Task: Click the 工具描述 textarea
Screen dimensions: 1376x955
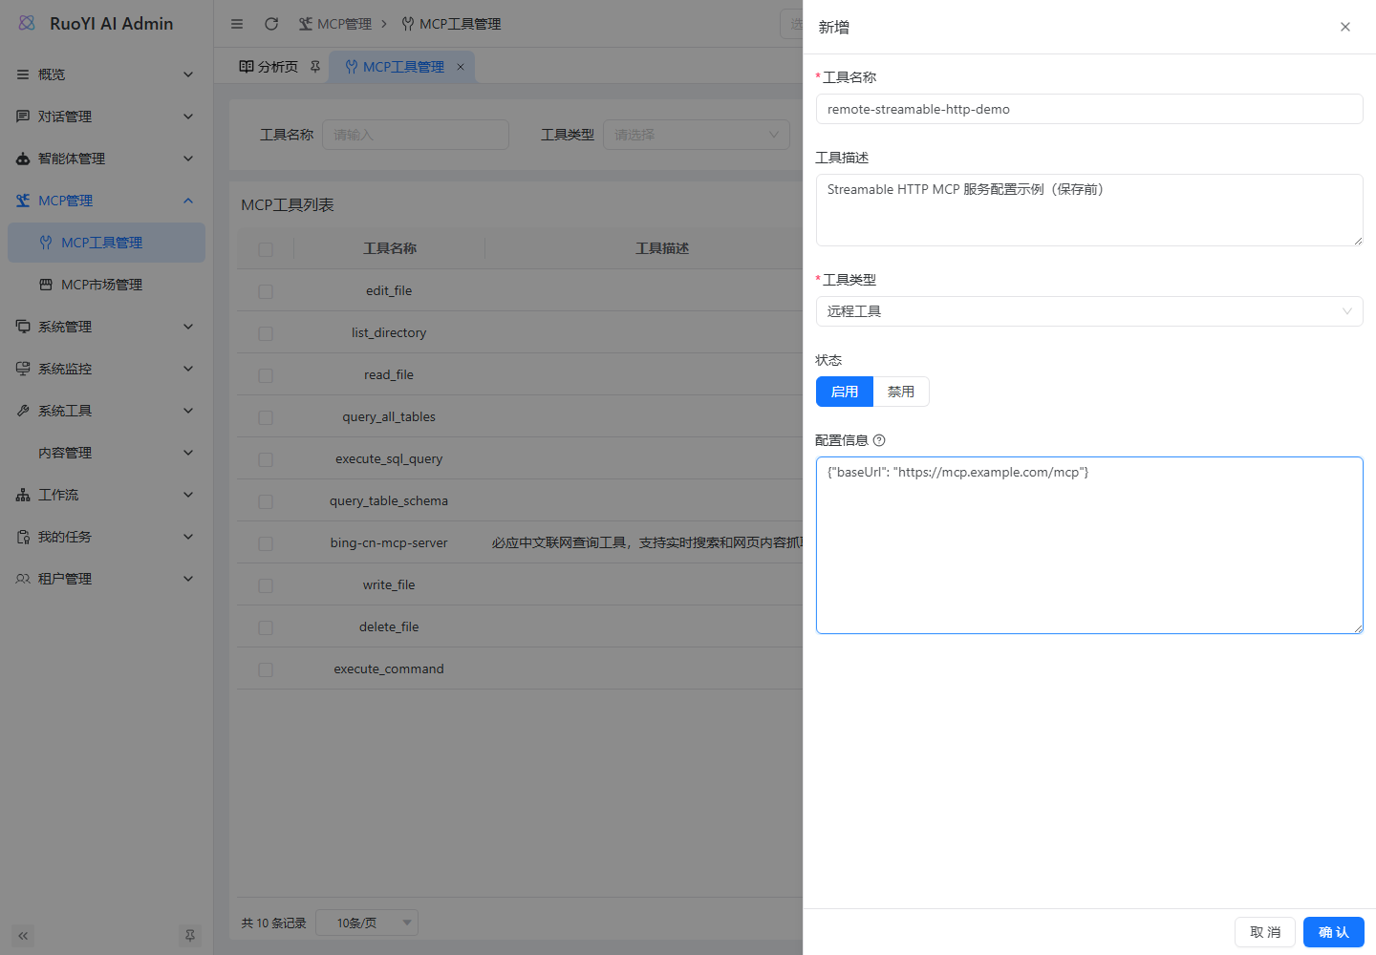Action: click(1089, 210)
